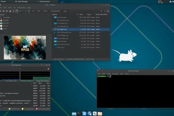Image resolution: width=174 pixels, height=116 pixels.
Task: Go to parent folder in Thunar
Action: (x=7, y=11)
